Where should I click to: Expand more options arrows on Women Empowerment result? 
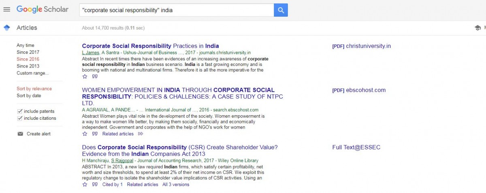pyautogui.click(x=141, y=134)
